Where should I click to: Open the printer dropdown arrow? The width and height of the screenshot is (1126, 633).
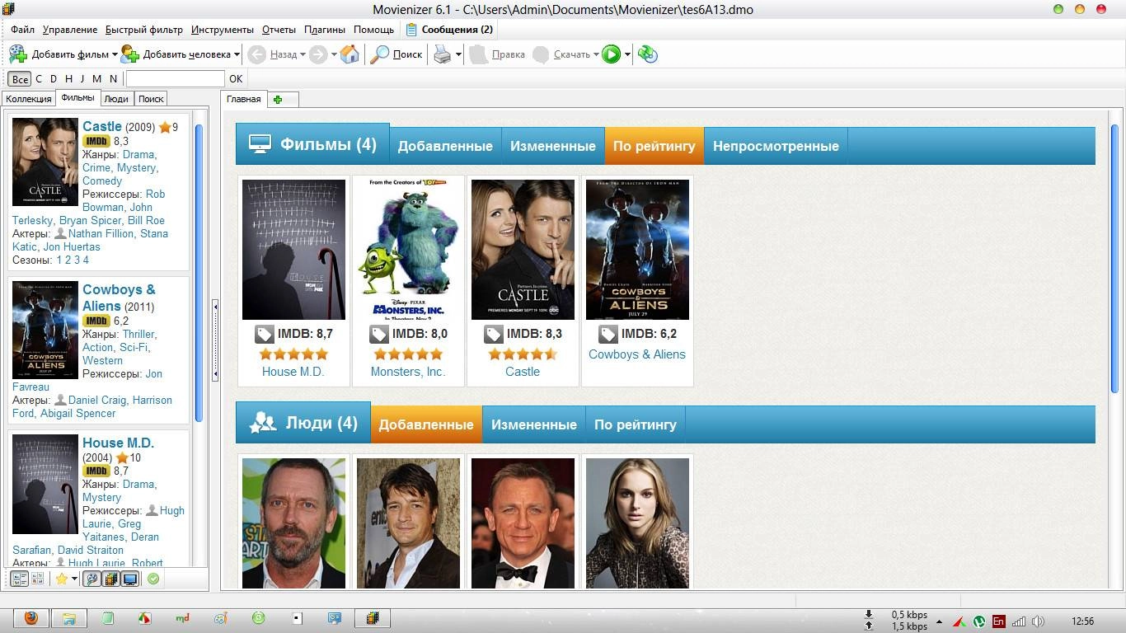point(458,54)
